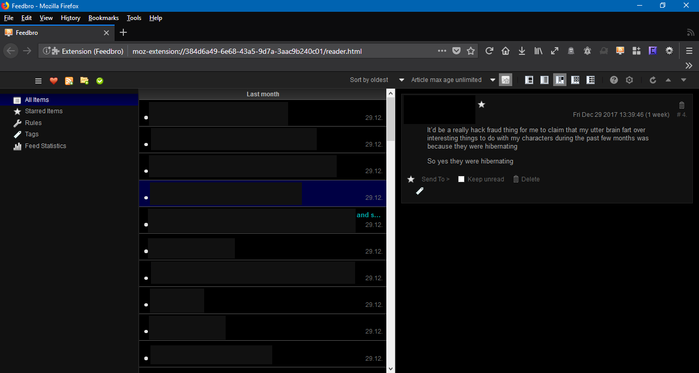Open the Help menu
Viewport: 699px width, 373px height.
[156, 18]
